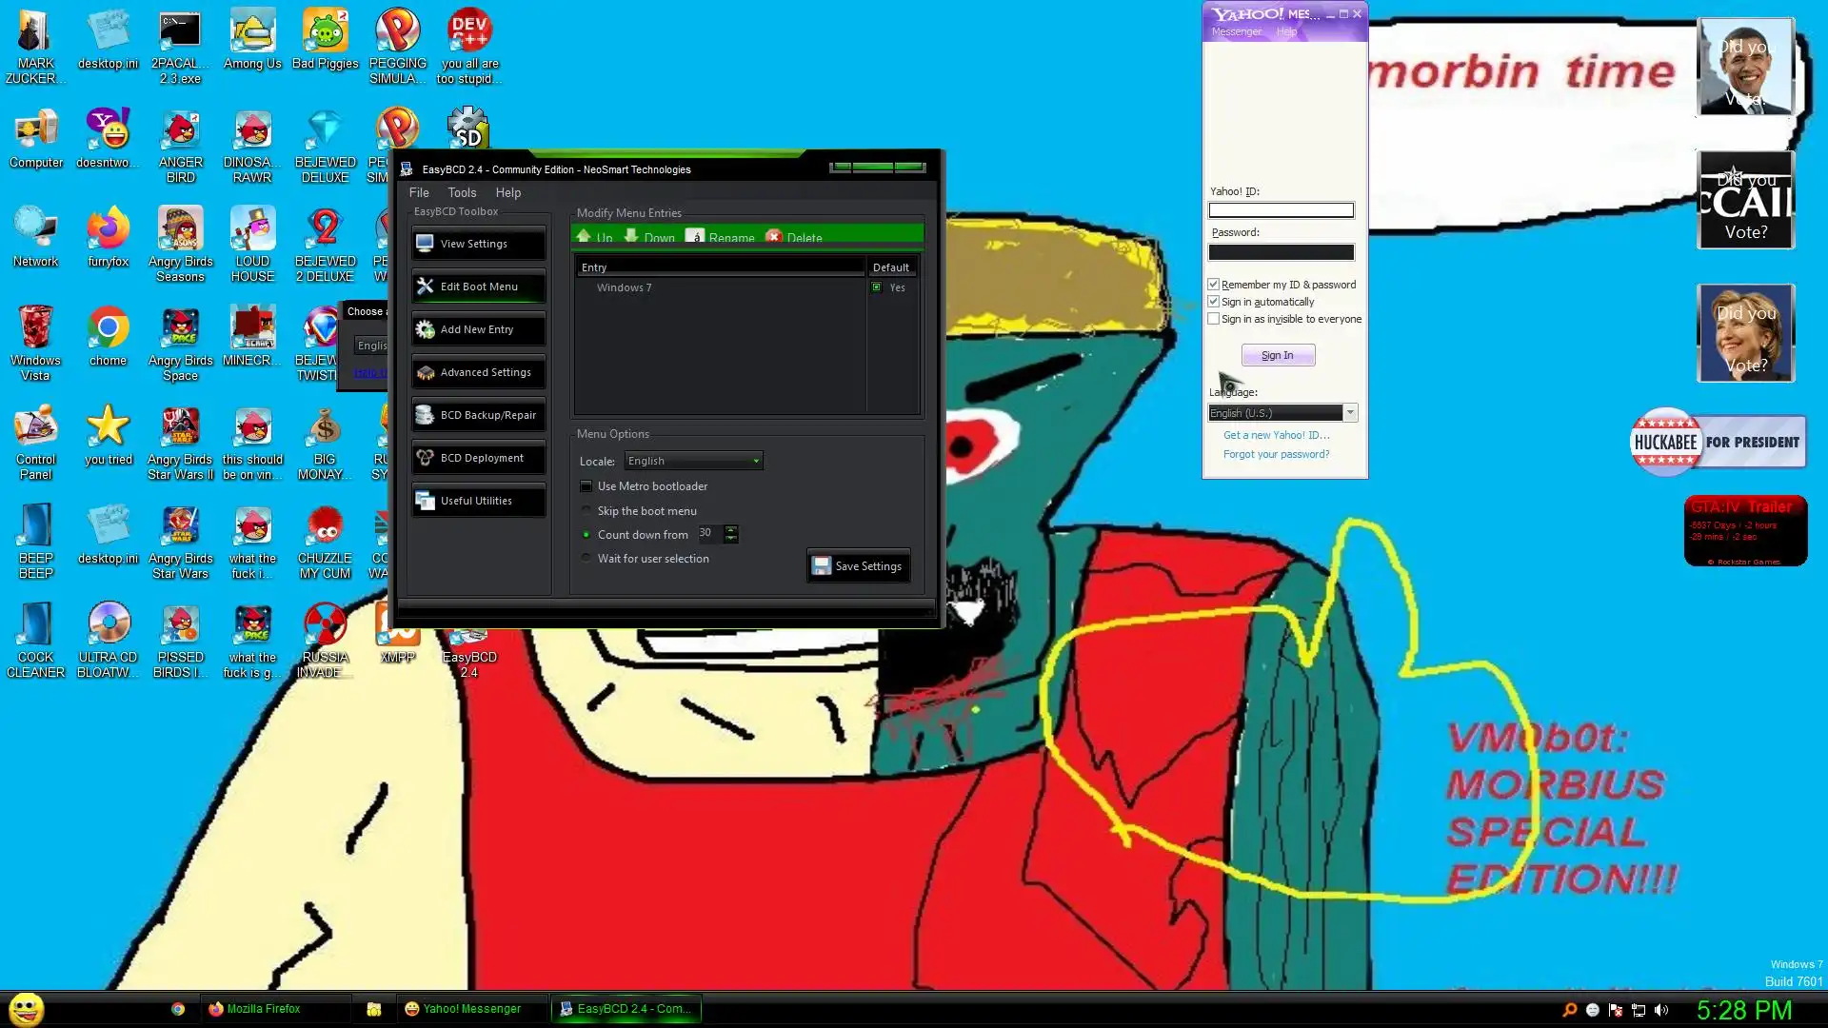Open the File menu in EasyBCD

[x=419, y=192]
